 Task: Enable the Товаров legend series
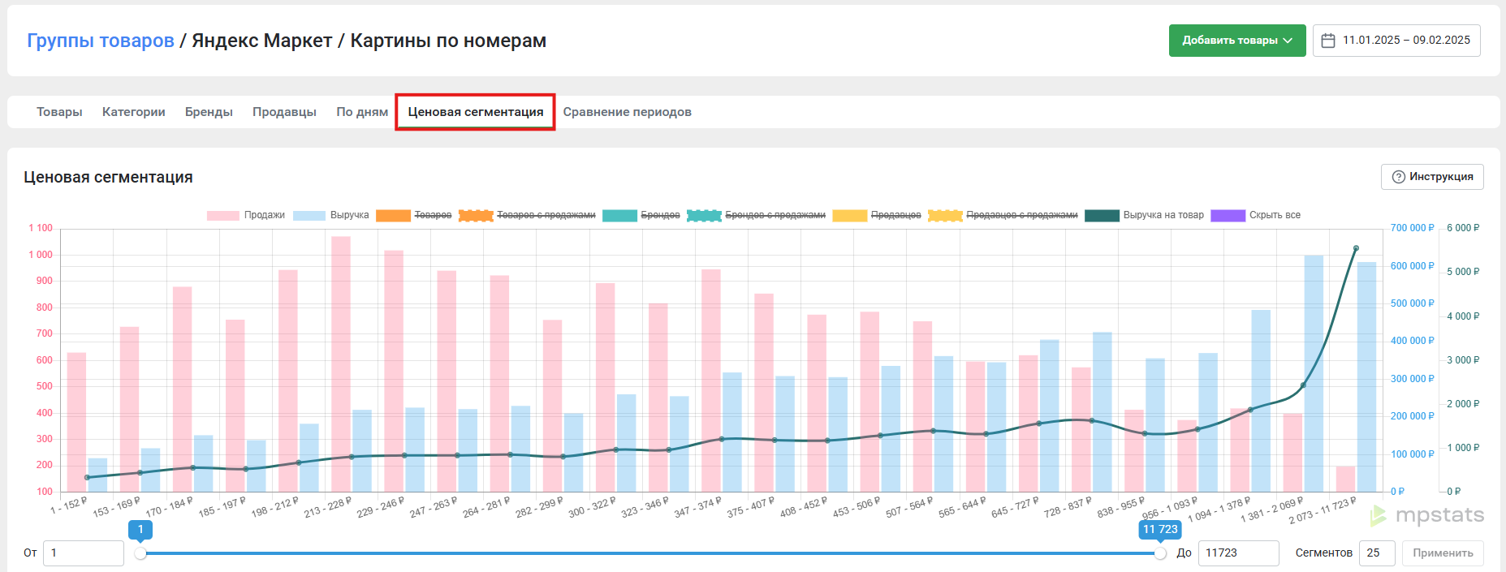414,215
